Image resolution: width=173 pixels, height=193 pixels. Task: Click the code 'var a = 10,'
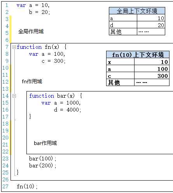33,5
